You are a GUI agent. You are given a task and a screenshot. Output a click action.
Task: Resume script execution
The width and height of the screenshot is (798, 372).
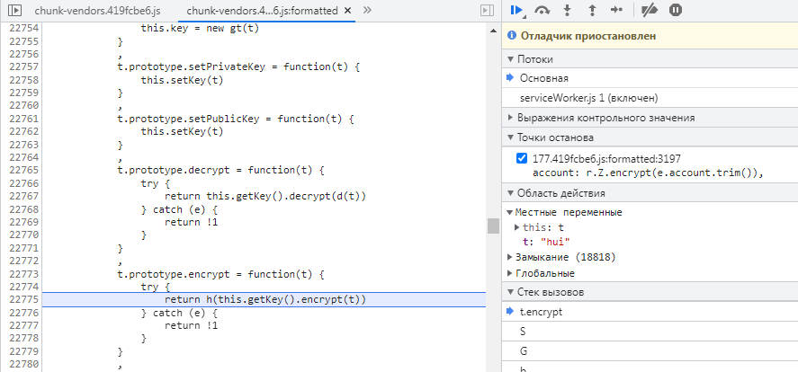[x=516, y=10]
